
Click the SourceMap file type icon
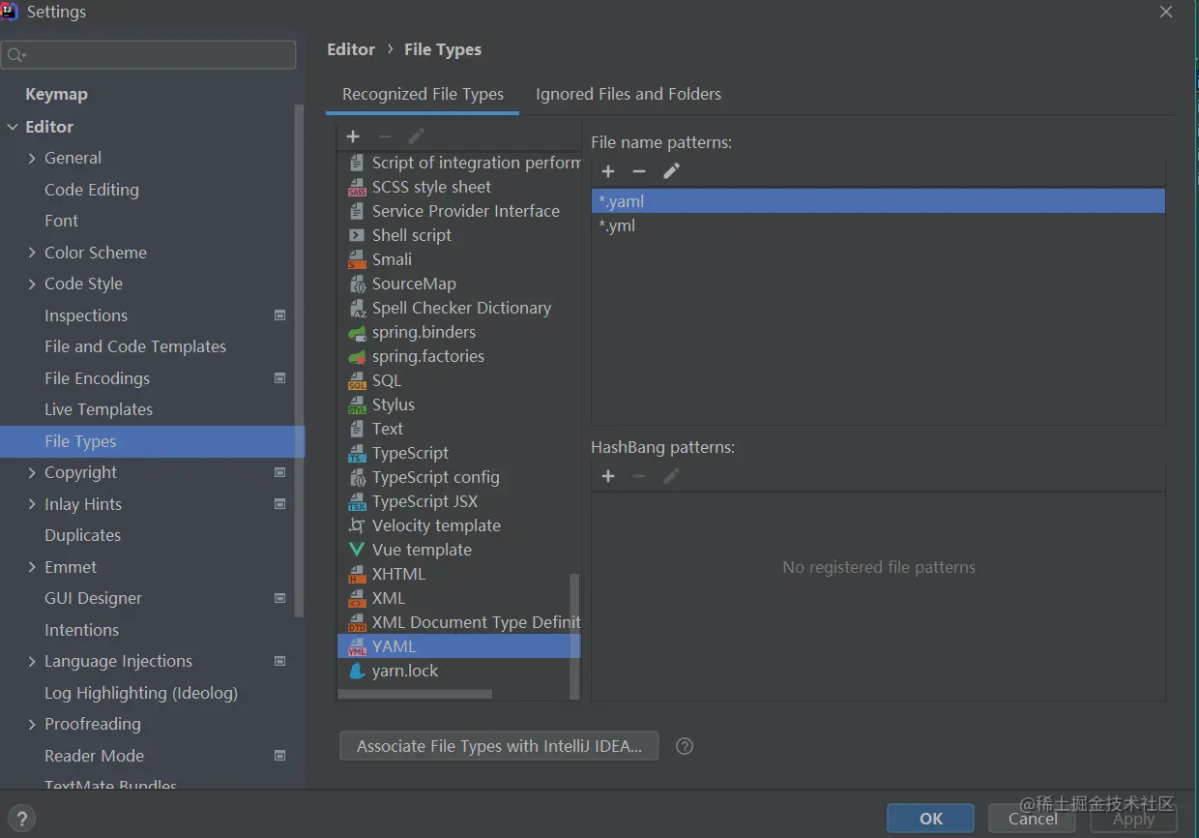pyautogui.click(x=357, y=284)
